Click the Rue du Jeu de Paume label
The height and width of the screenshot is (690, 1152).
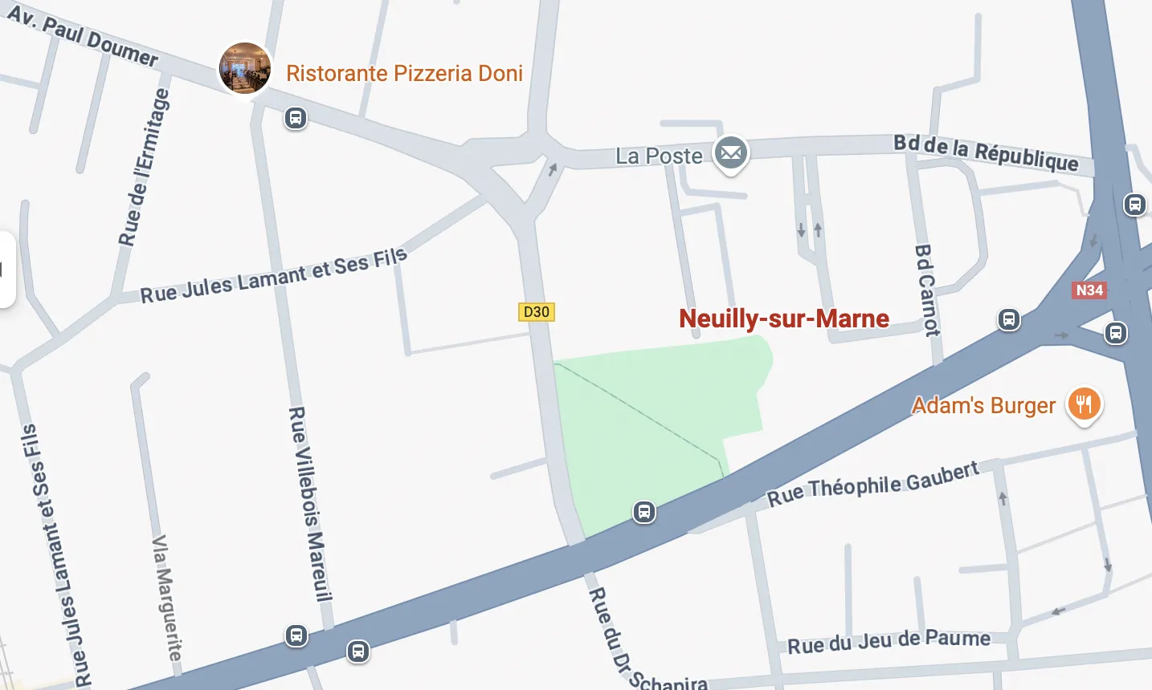click(889, 642)
